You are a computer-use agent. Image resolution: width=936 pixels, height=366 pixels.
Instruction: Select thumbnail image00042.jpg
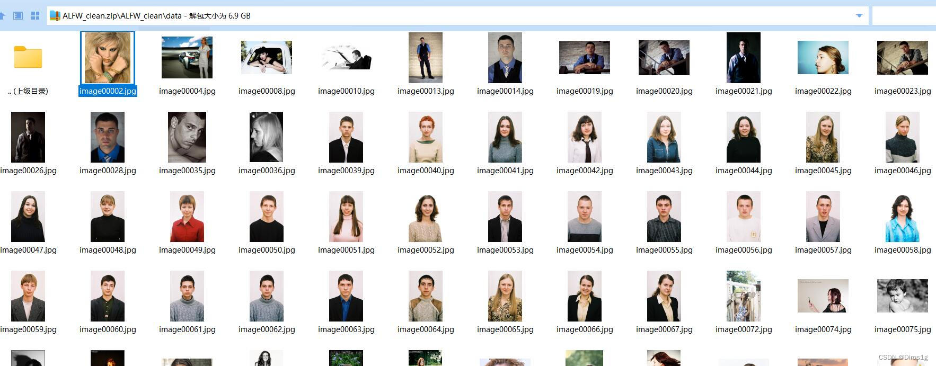point(585,137)
